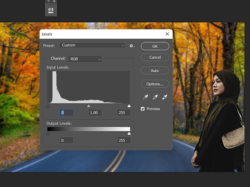The height and width of the screenshot is (187, 250).
Task: Close the small floating panel
Action: (54, 2)
